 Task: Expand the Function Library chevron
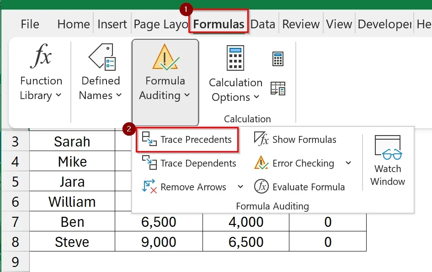(x=59, y=95)
